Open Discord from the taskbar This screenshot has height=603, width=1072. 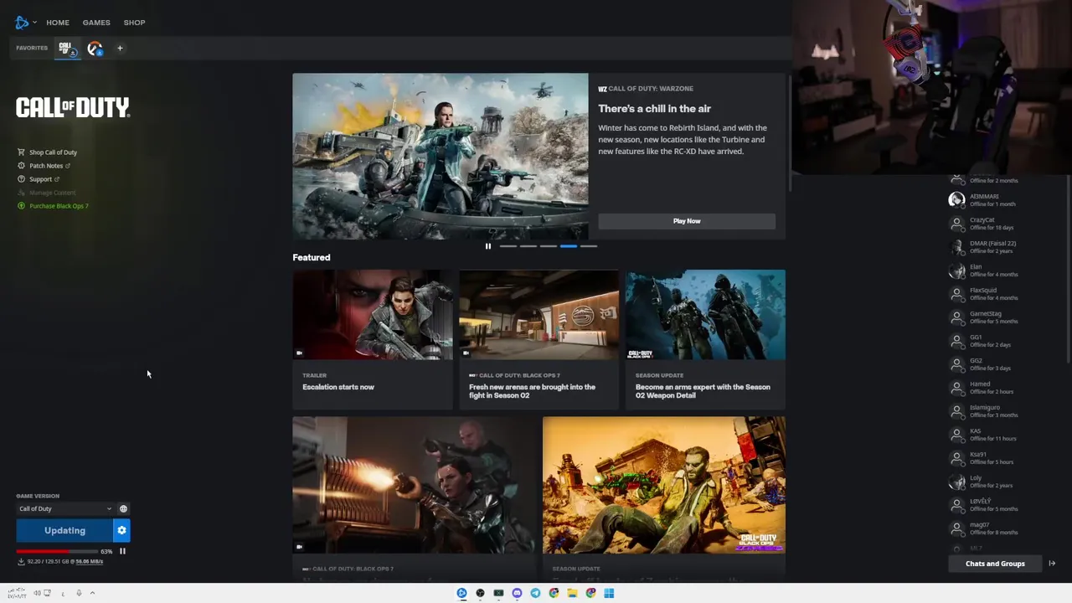[517, 593]
